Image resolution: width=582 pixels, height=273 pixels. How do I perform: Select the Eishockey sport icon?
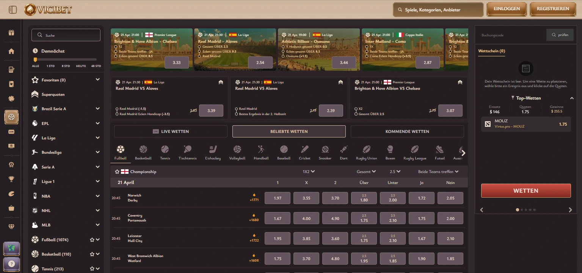[213, 153]
